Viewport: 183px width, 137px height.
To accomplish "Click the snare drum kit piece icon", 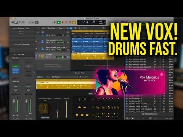I will point(82,115).
